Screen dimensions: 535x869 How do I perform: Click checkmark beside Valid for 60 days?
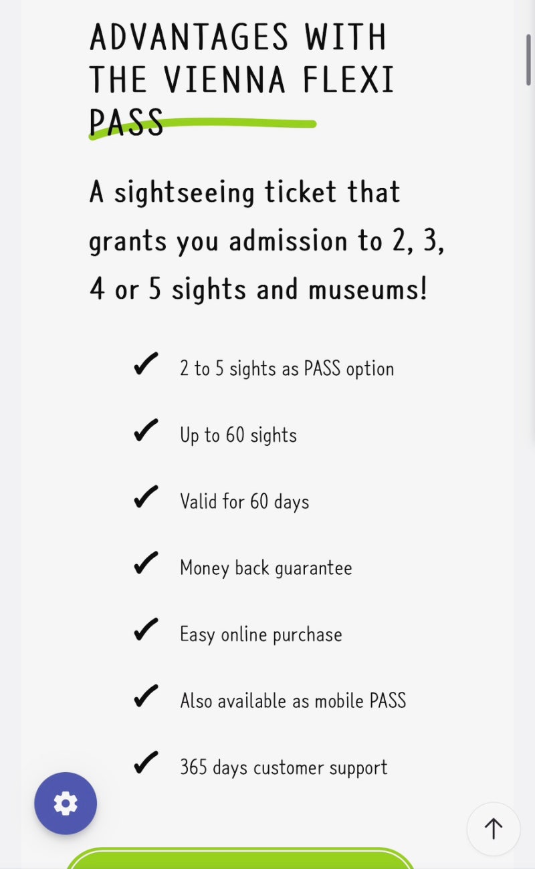pos(146,497)
